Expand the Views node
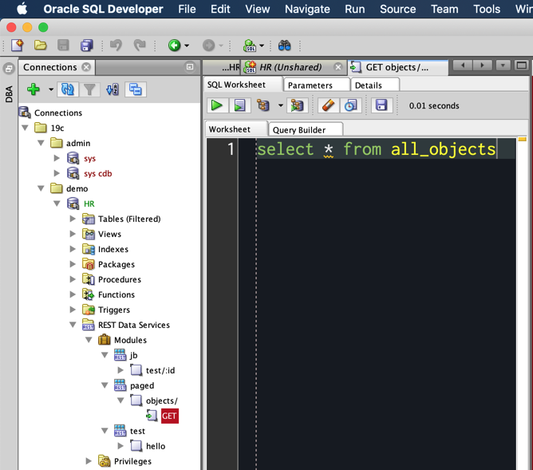 click(x=73, y=234)
